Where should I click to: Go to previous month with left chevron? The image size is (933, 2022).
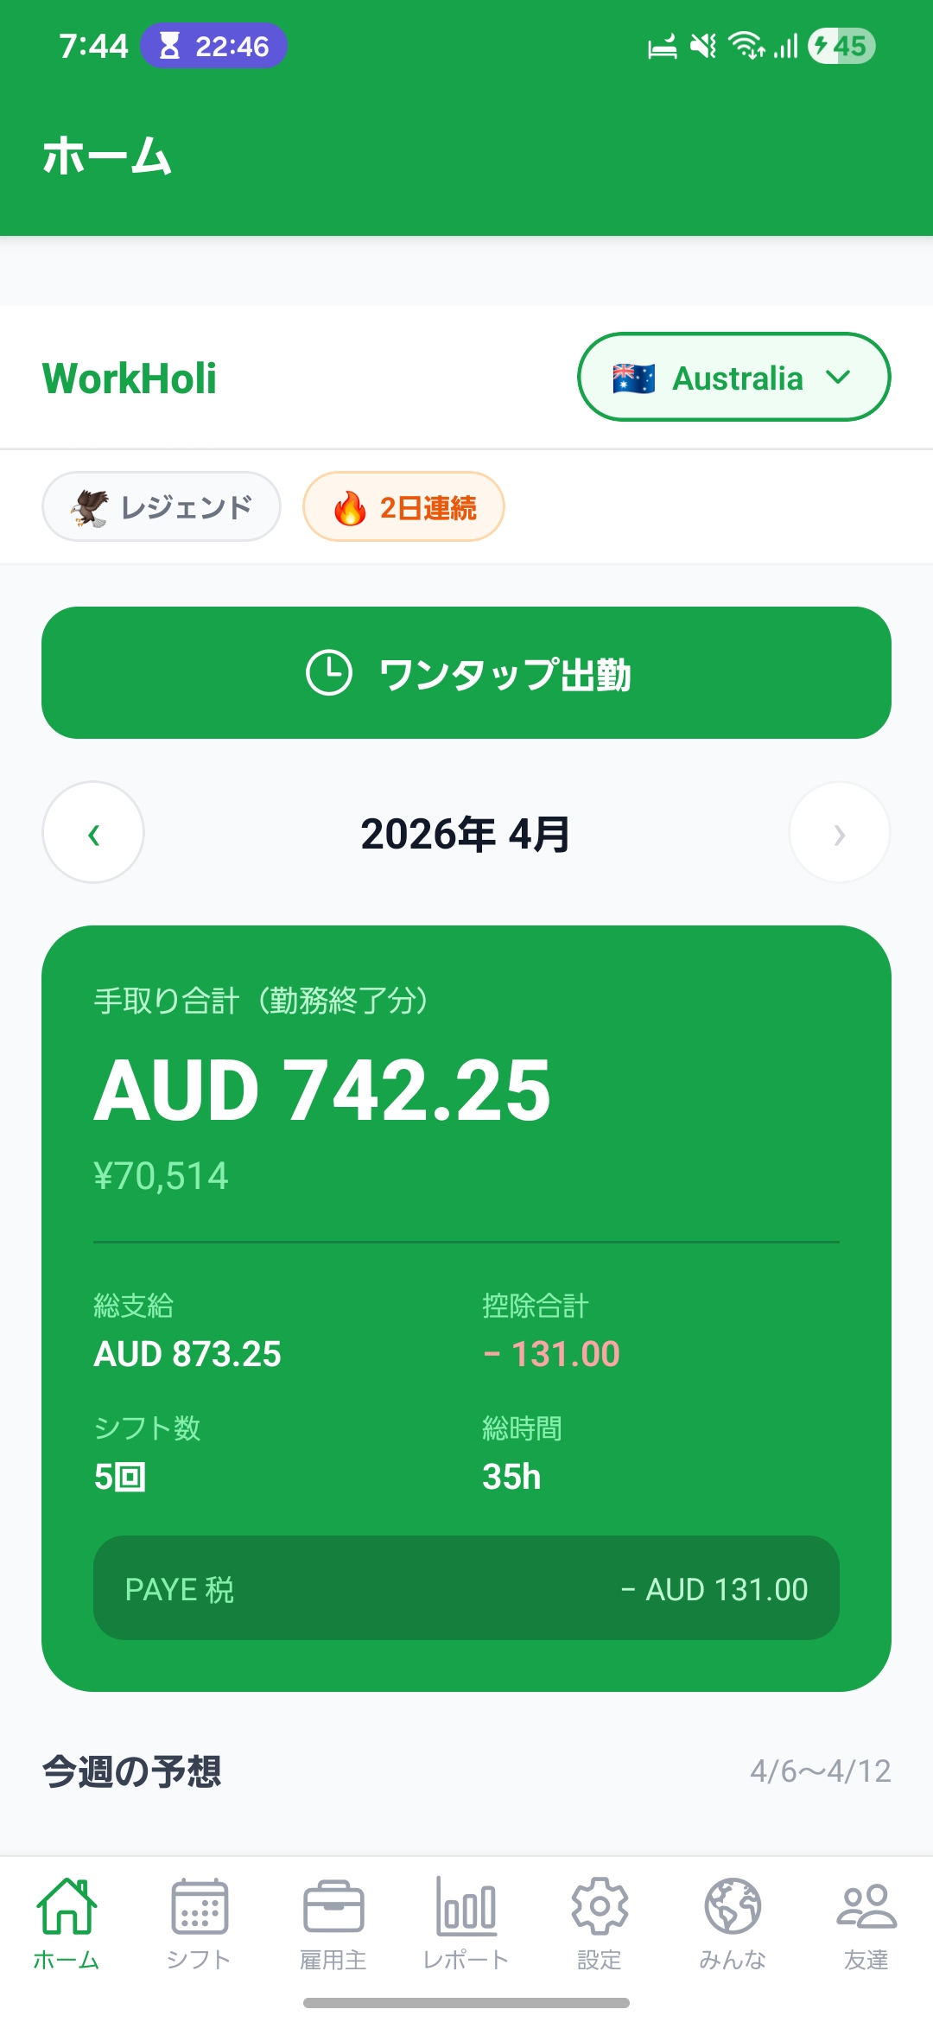click(93, 833)
